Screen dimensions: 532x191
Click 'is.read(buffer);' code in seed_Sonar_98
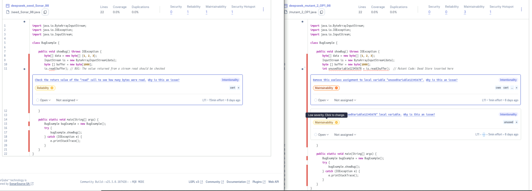click(x=56, y=69)
